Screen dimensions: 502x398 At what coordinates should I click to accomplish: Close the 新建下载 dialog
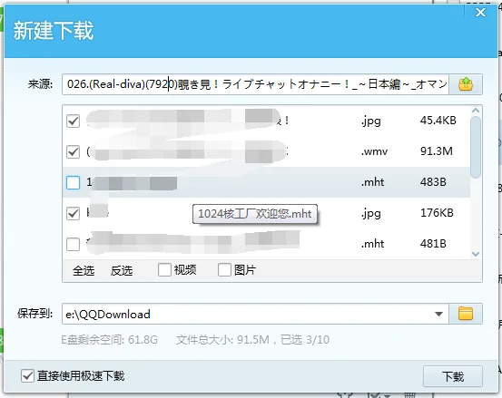480,13
